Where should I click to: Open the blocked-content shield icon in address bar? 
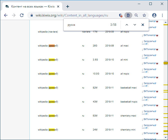click(x=121, y=15)
